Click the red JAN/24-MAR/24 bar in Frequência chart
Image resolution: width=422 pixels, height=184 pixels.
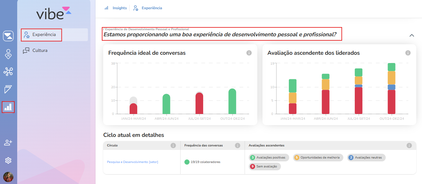(133, 109)
